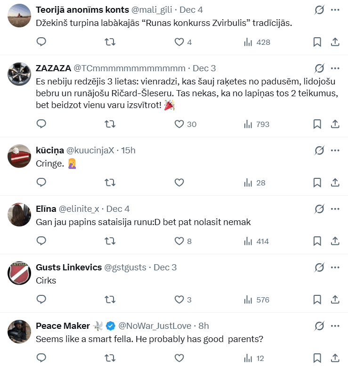Screen dimensions: 348x368
Task: Open ZAZAZA's Dec 3 tweet timestamp
Action: [204, 68]
